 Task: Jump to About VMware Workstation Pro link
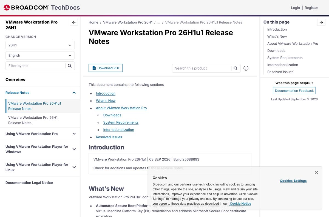click(121, 108)
